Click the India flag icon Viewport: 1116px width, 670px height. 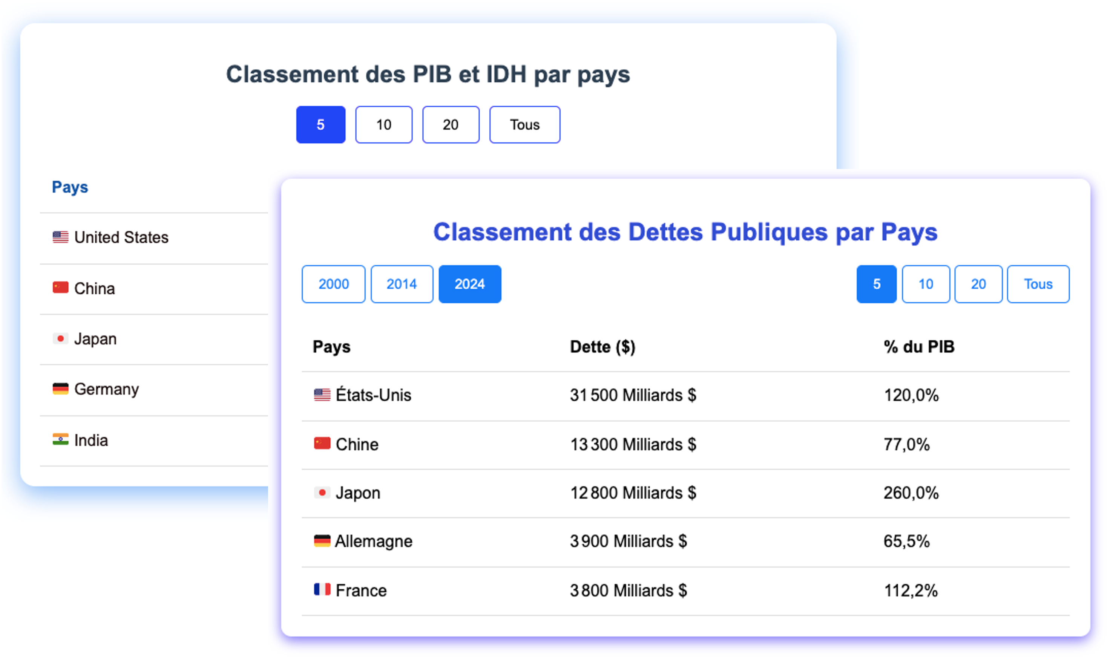tap(60, 439)
